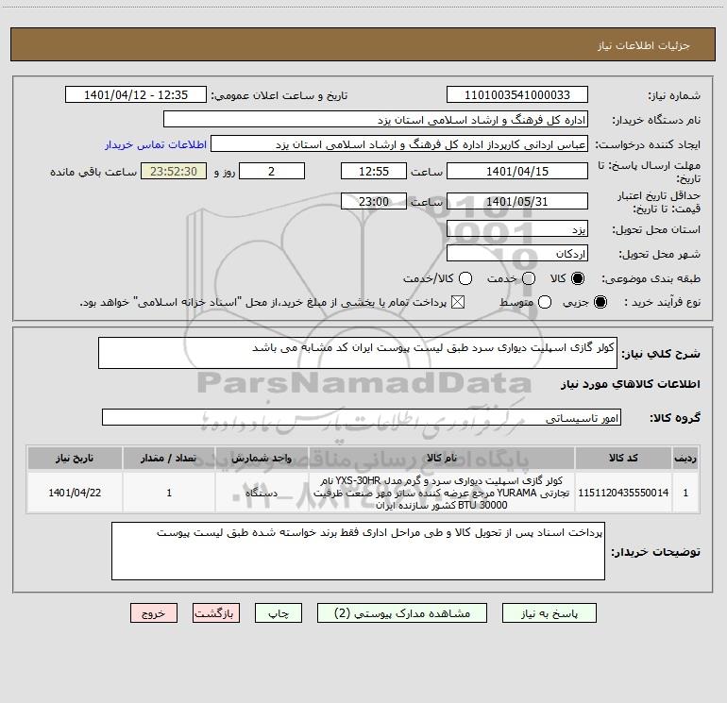727x703 pixels.
Task: Click the کد کالا column header
Action: pos(623,458)
